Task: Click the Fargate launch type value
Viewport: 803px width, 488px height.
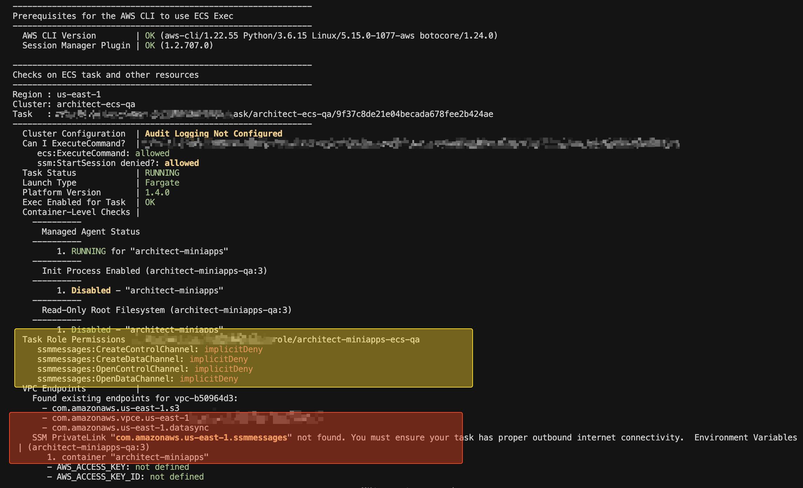Action: (x=162, y=183)
